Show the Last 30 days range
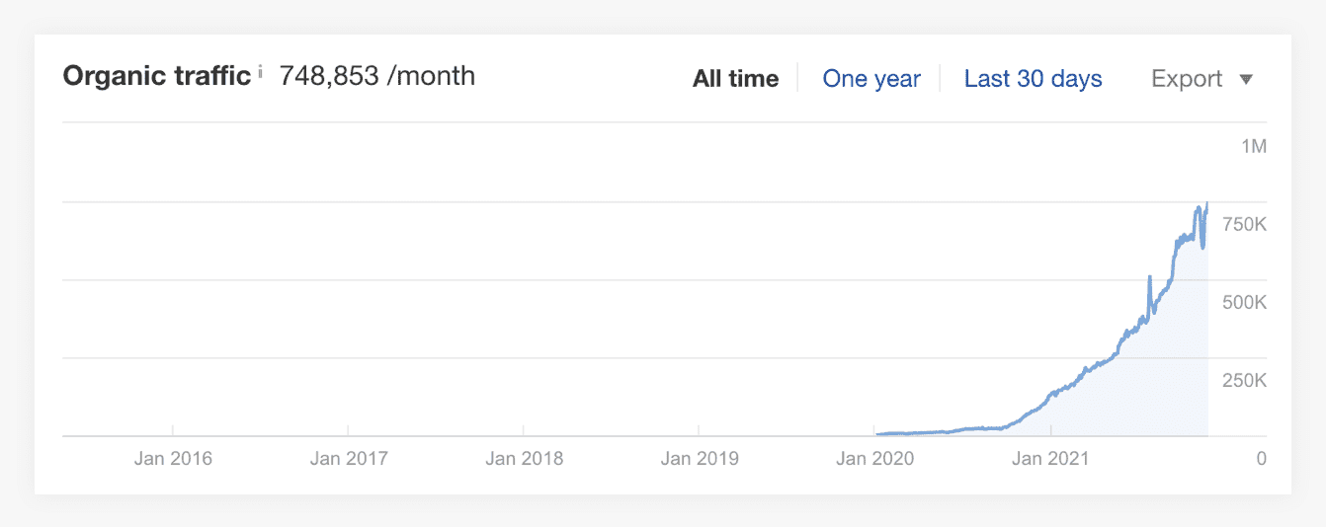 (x=1033, y=79)
